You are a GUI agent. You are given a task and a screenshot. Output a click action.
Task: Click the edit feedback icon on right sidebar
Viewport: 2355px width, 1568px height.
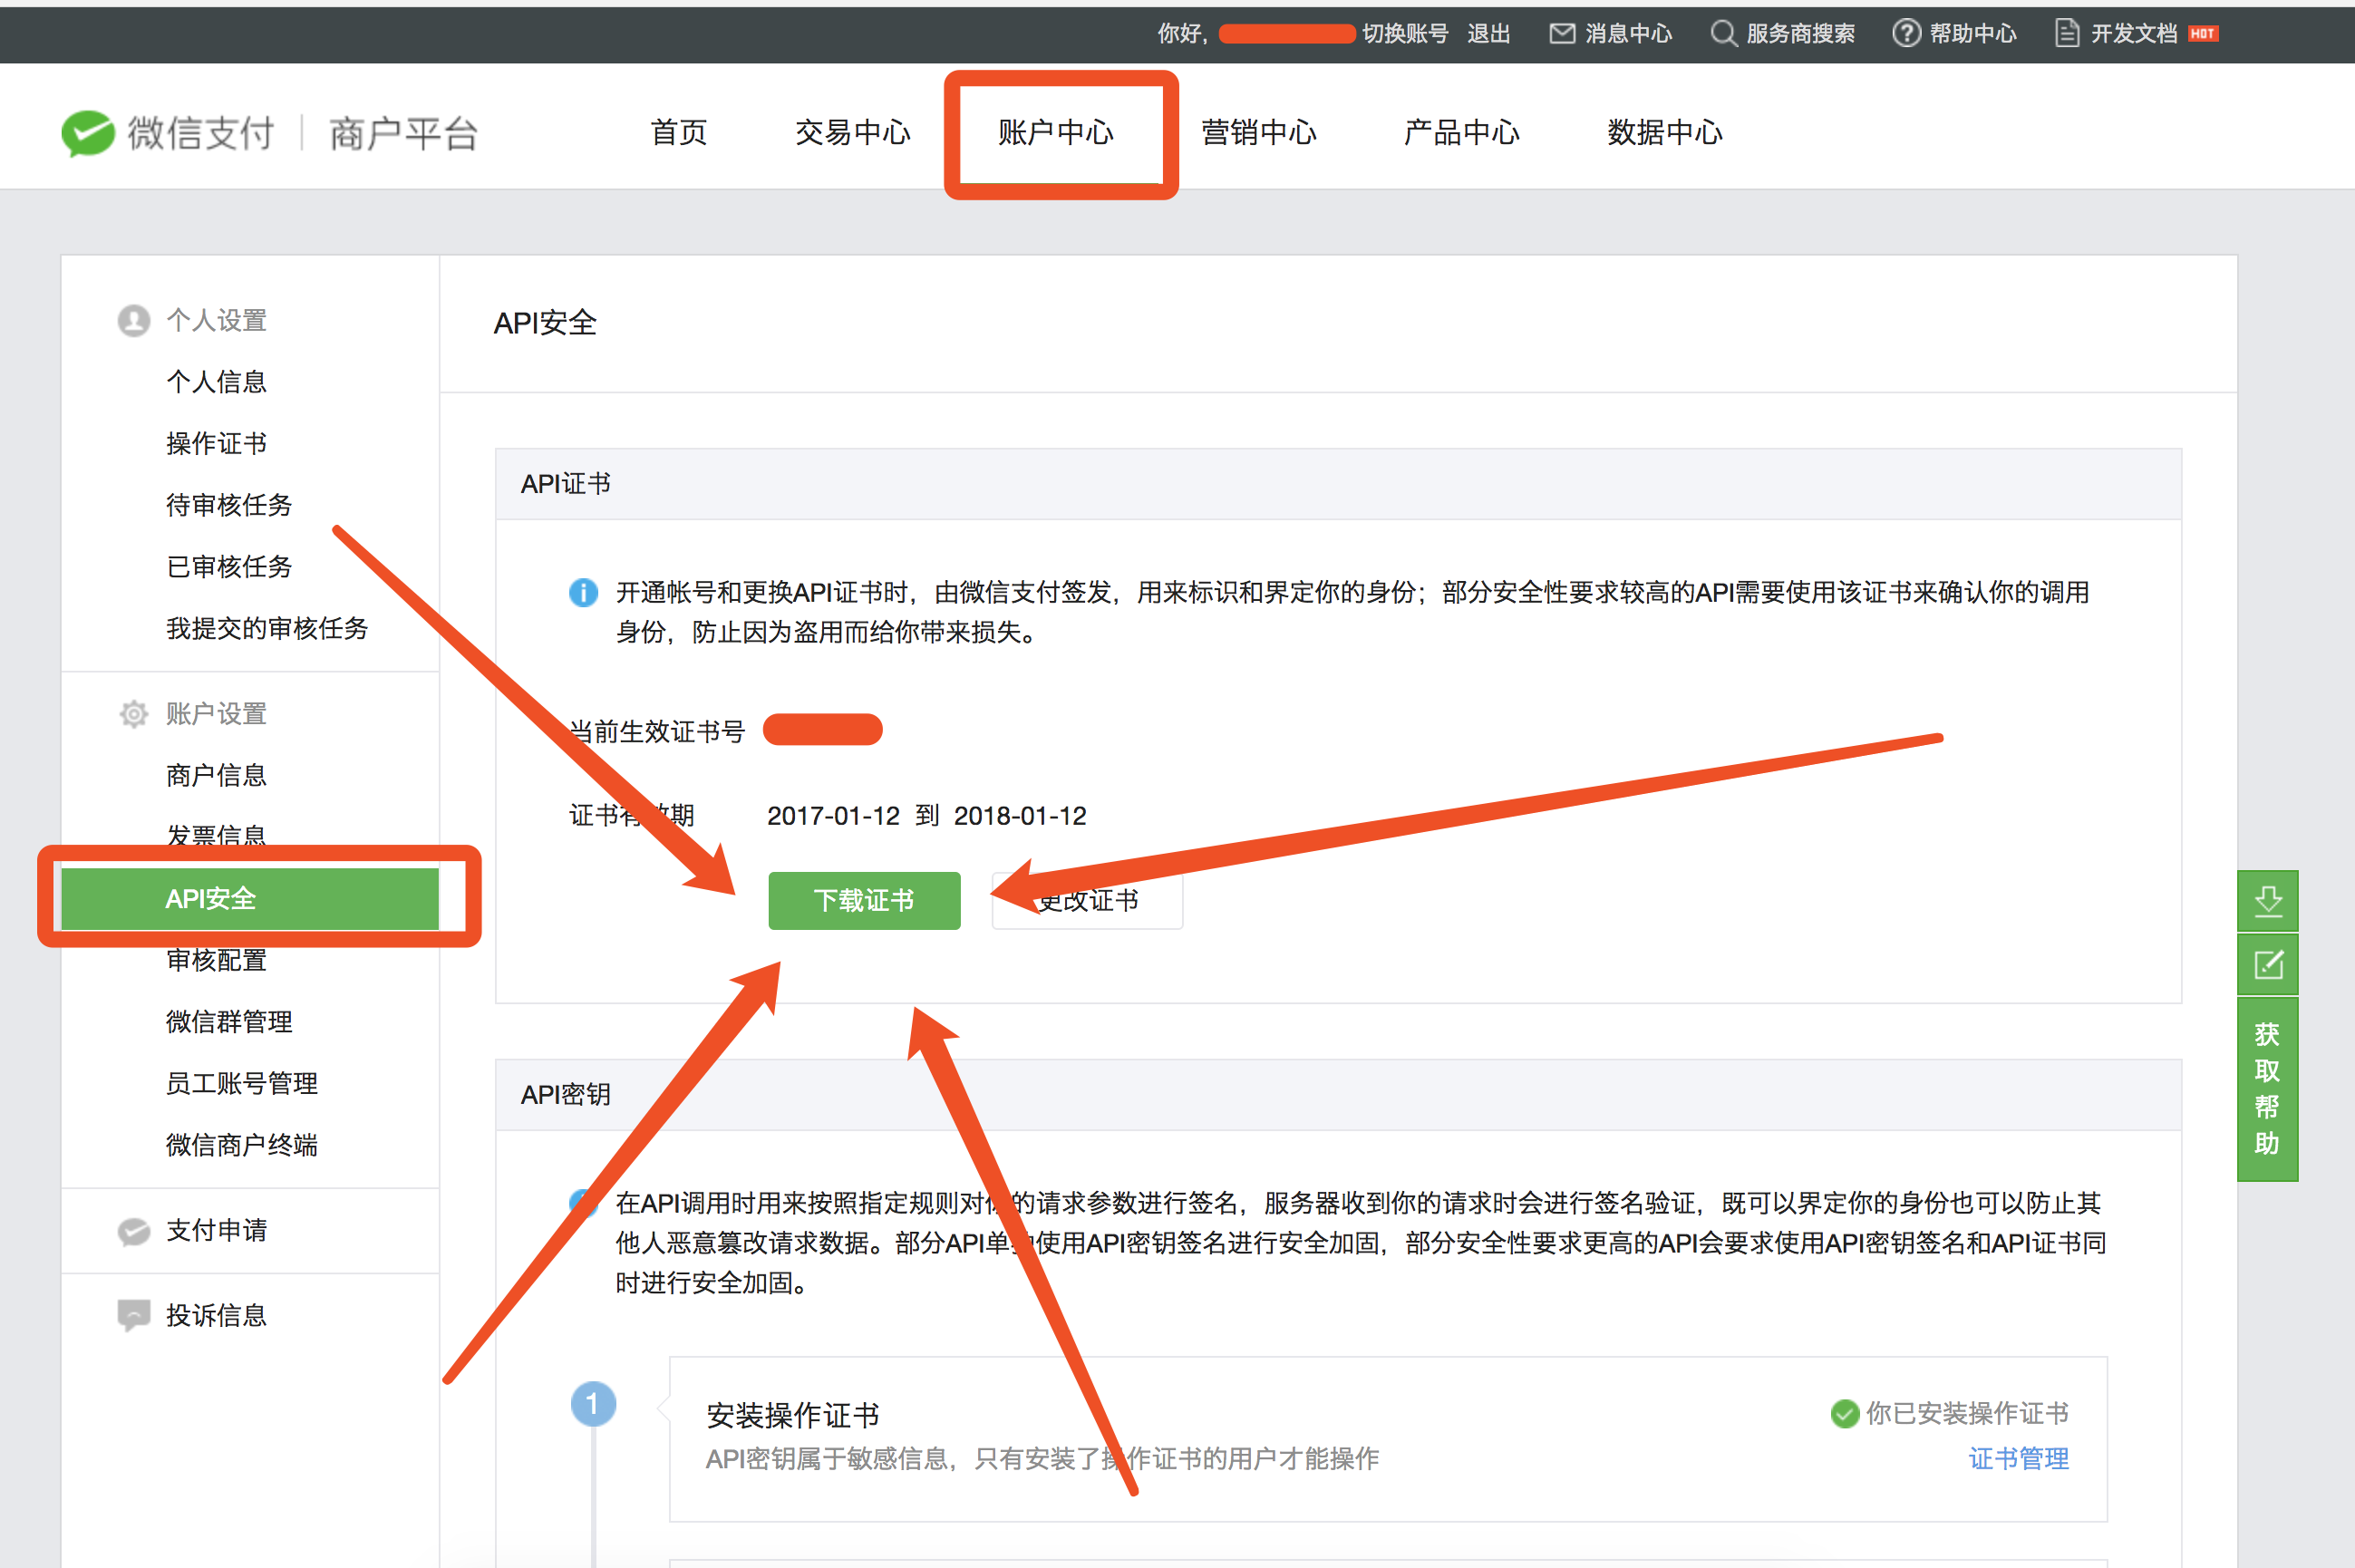click(2267, 965)
